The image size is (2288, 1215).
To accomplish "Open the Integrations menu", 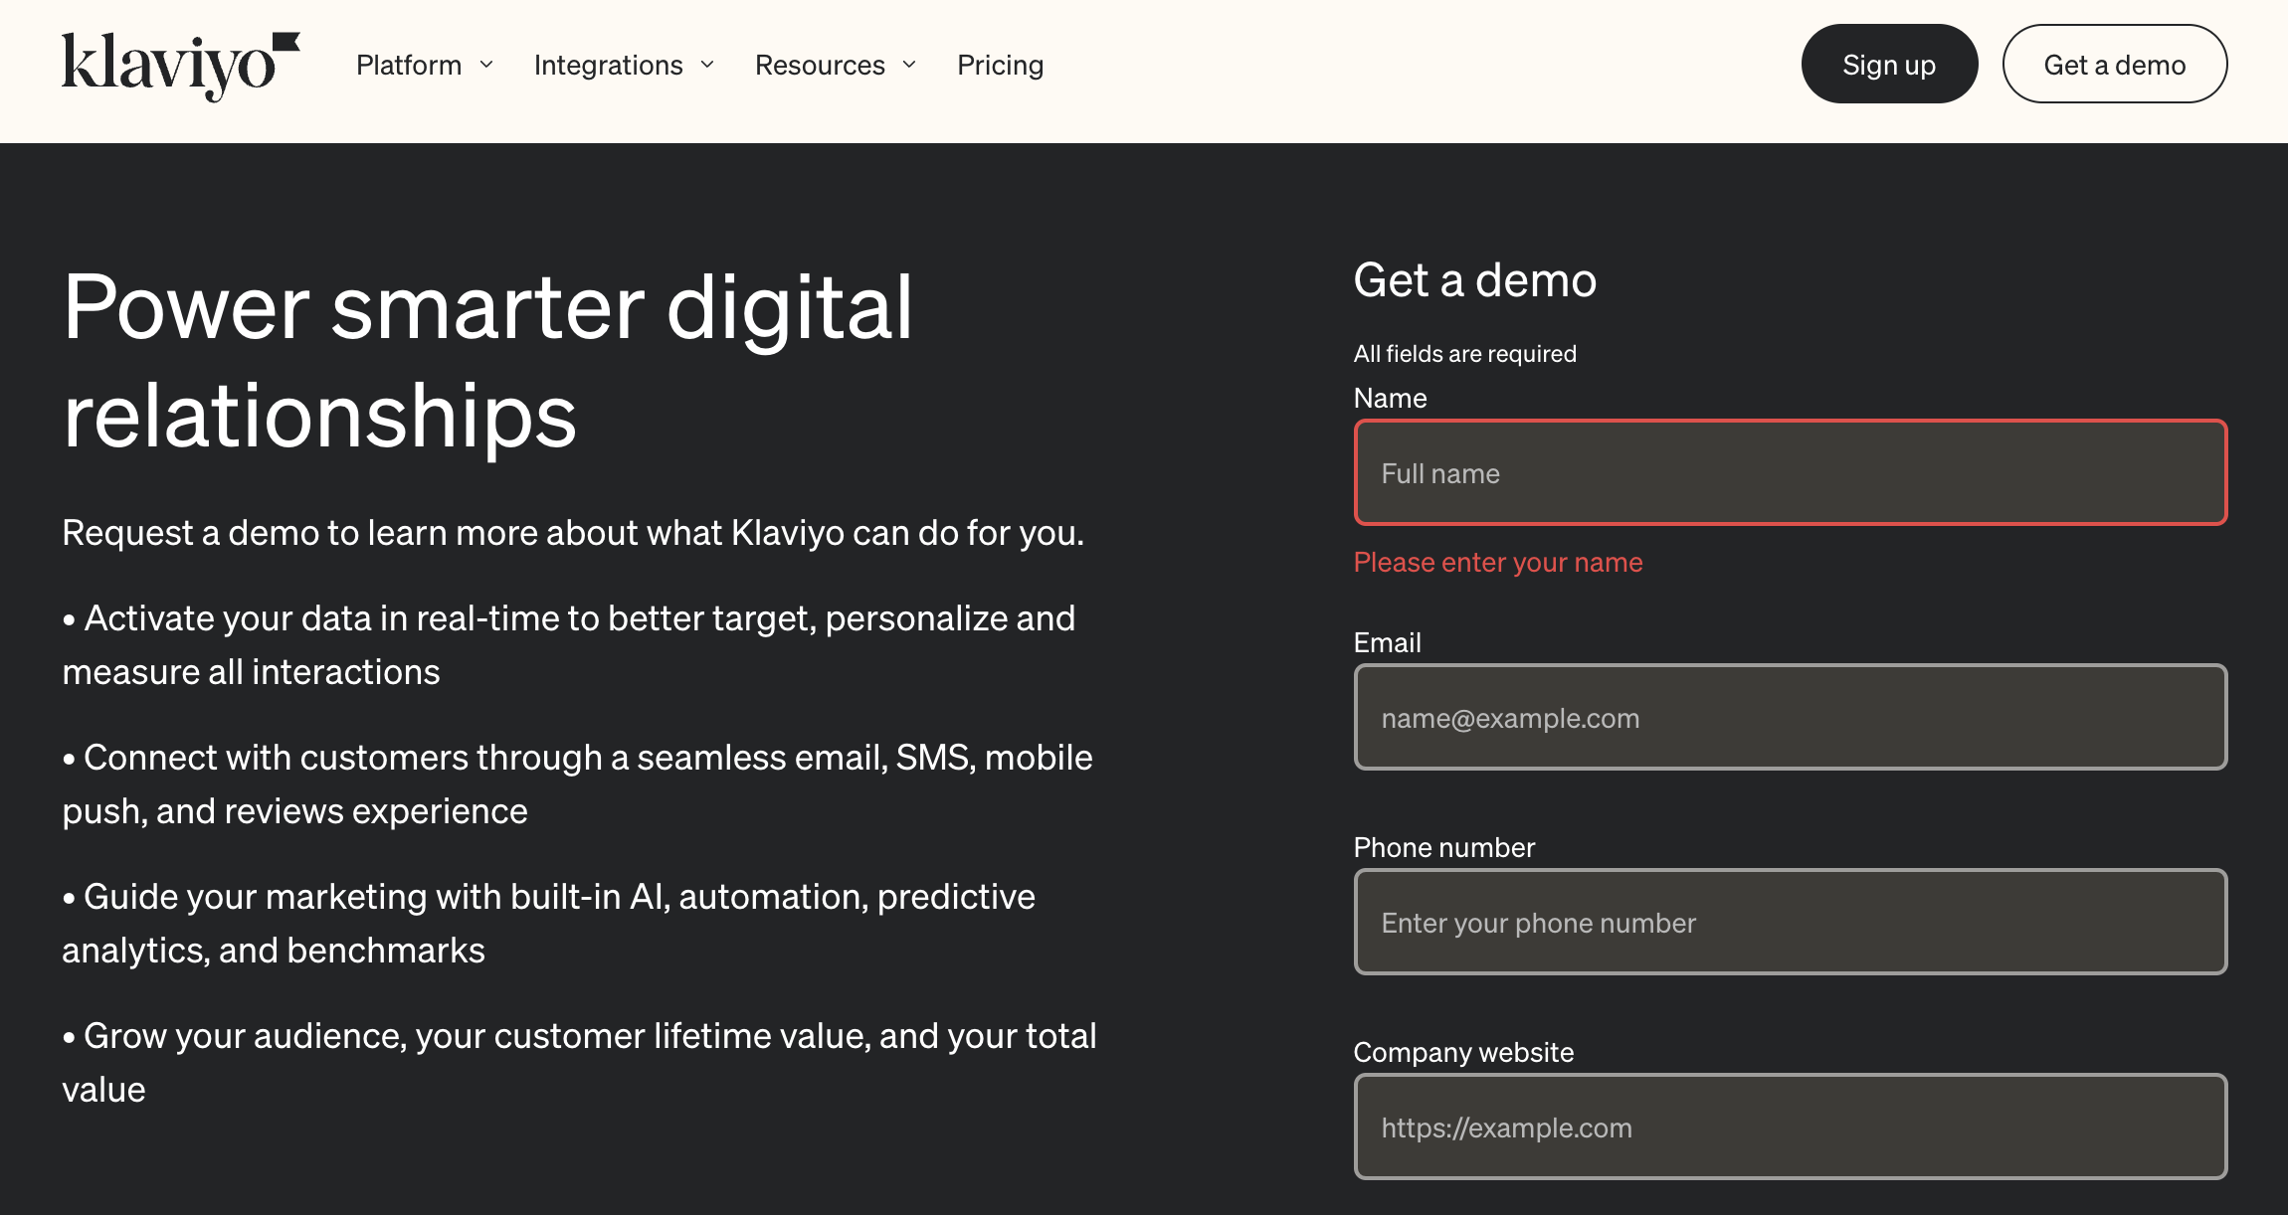I will click(608, 66).
